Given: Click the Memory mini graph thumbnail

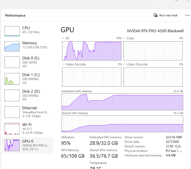Looking at the screenshot, I should [x=12, y=46].
